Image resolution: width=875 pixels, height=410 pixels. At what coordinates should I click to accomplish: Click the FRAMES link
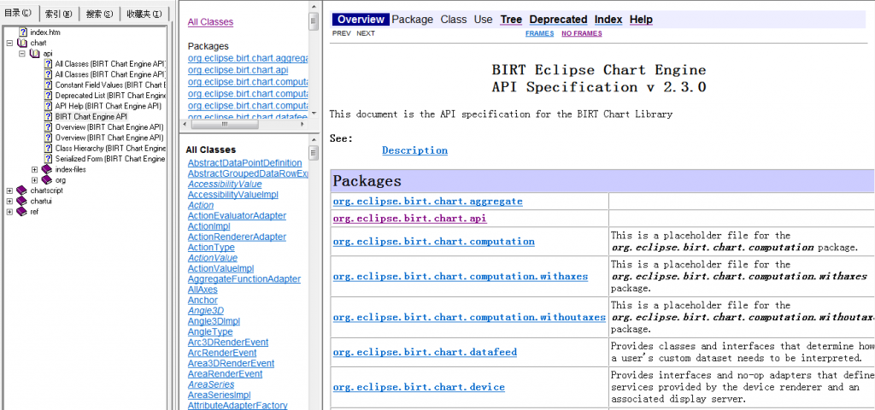pos(540,33)
